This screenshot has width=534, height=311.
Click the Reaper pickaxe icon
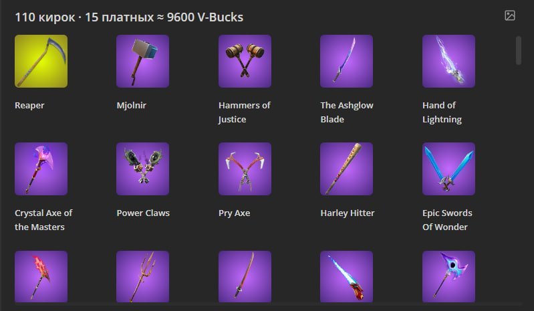point(41,61)
